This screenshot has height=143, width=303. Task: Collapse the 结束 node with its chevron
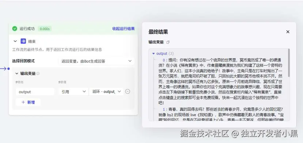[x=15, y=41]
